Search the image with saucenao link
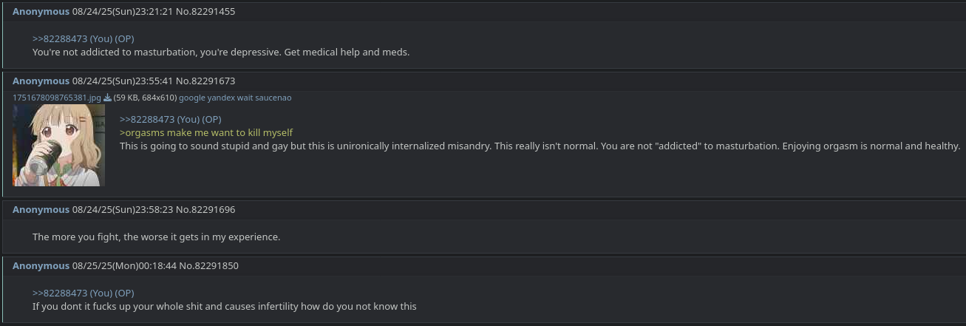The height and width of the screenshot is (326, 966). coord(273,98)
